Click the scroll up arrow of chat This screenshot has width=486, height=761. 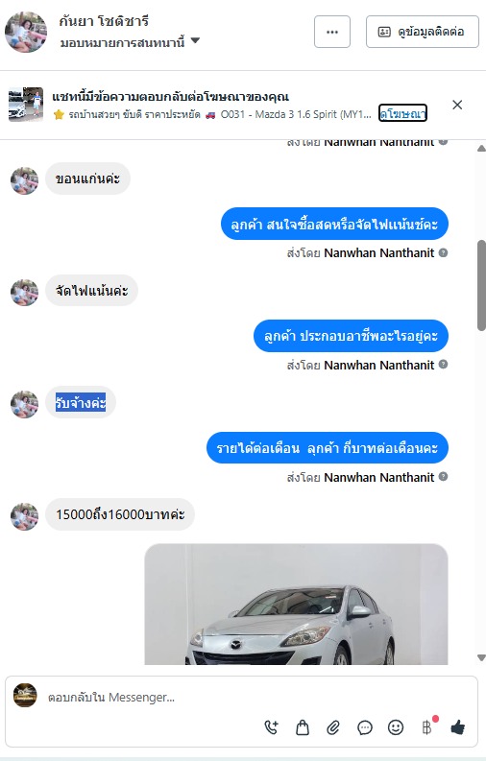point(481,148)
